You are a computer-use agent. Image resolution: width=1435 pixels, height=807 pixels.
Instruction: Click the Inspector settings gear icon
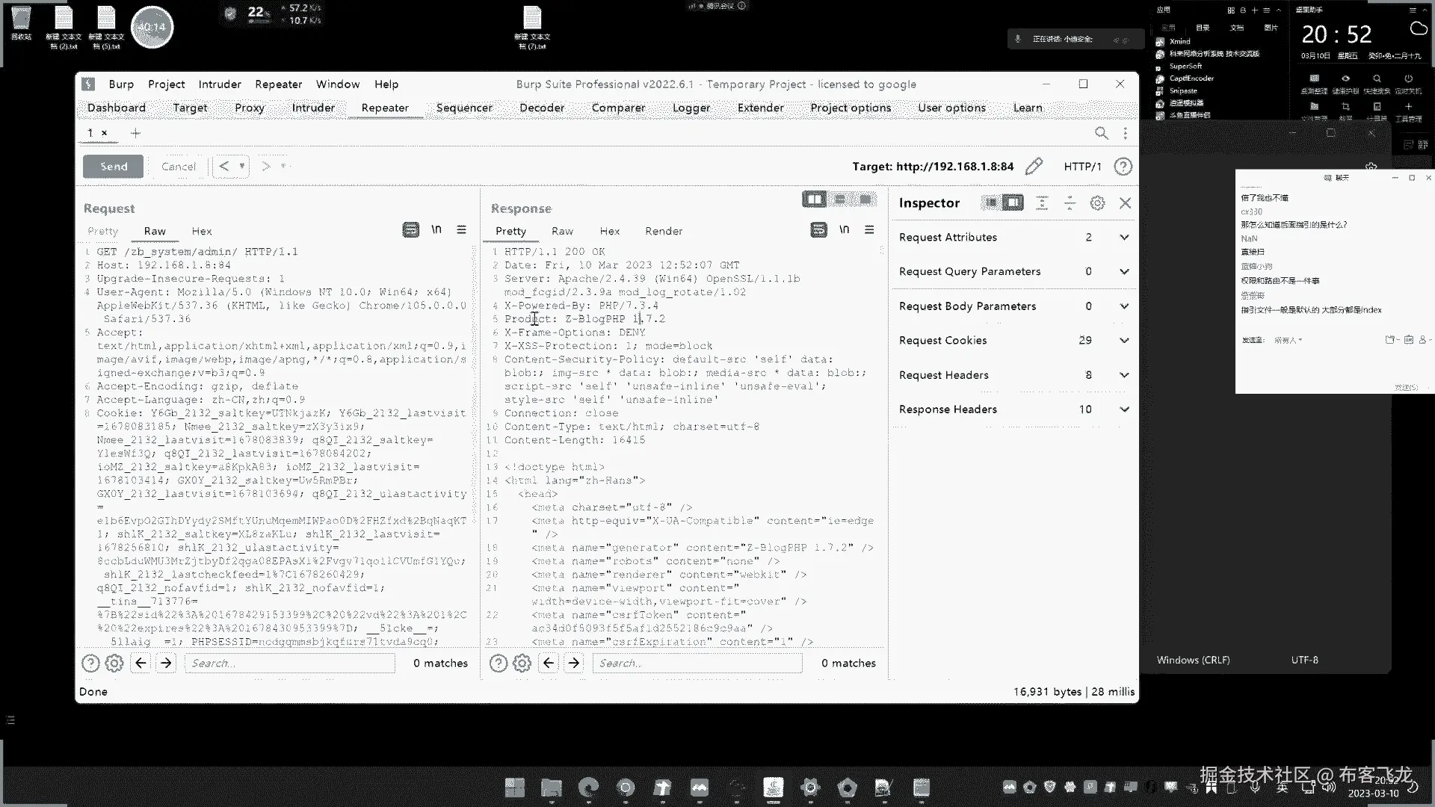click(1096, 203)
